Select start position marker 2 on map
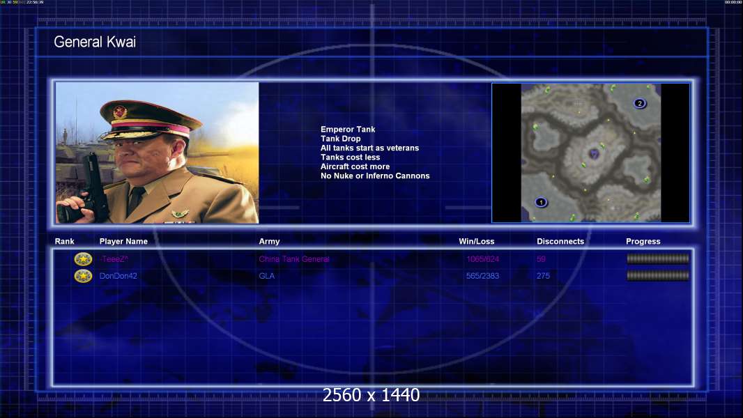 click(640, 103)
